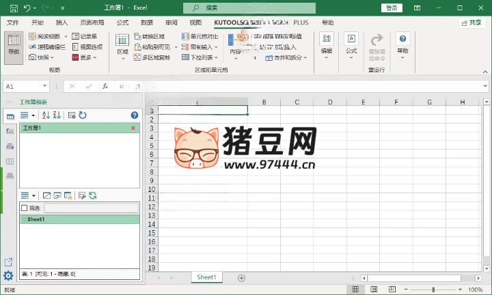
Task: Click the 转换区域 transform range tool
Action: [150, 36]
